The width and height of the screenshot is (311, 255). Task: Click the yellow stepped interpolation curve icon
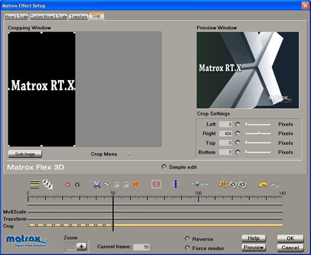tap(223, 184)
